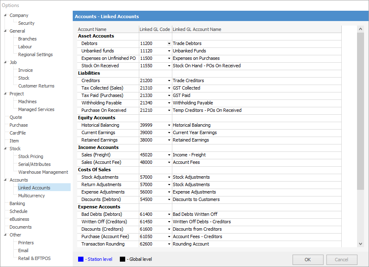This screenshot has height=267, width=369.
Task: Select the Regional Settings tree item
Action: 35,54
